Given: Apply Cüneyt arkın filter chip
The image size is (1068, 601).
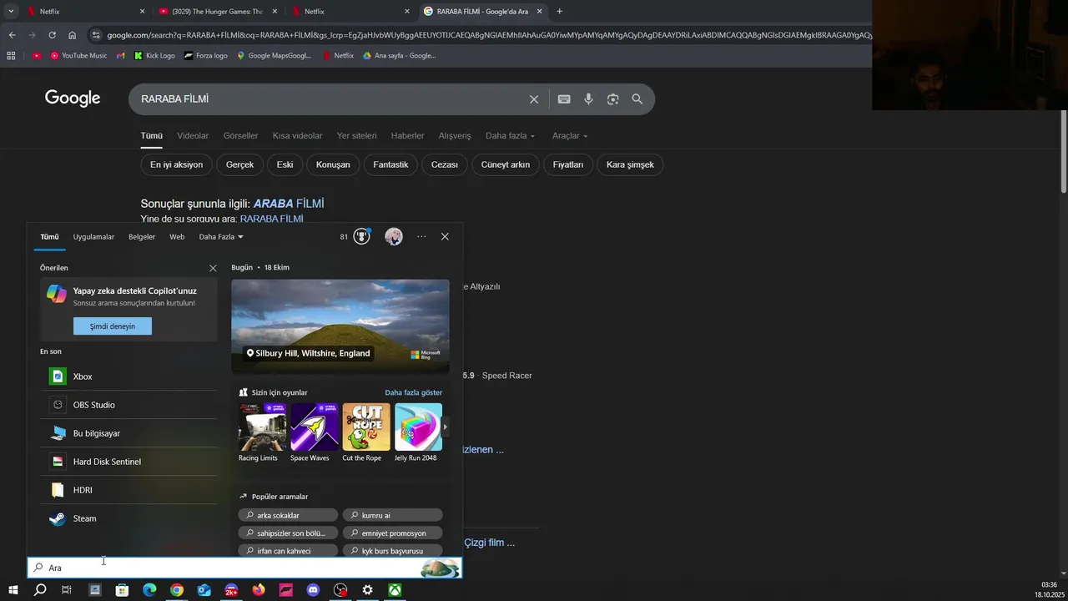Looking at the screenshot, I should coord(506,164).
